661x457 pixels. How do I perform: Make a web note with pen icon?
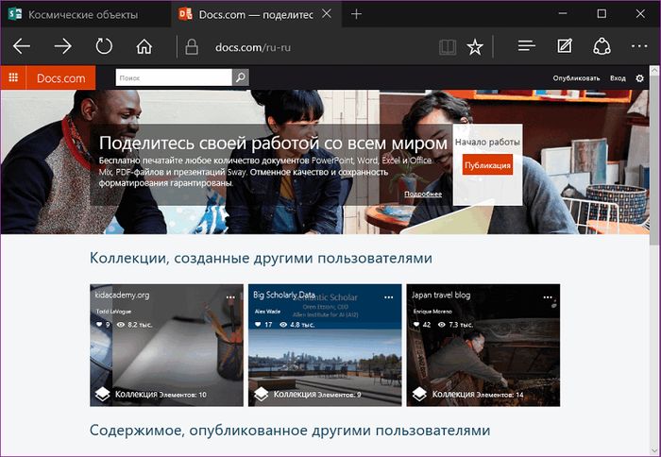(565, 47)
